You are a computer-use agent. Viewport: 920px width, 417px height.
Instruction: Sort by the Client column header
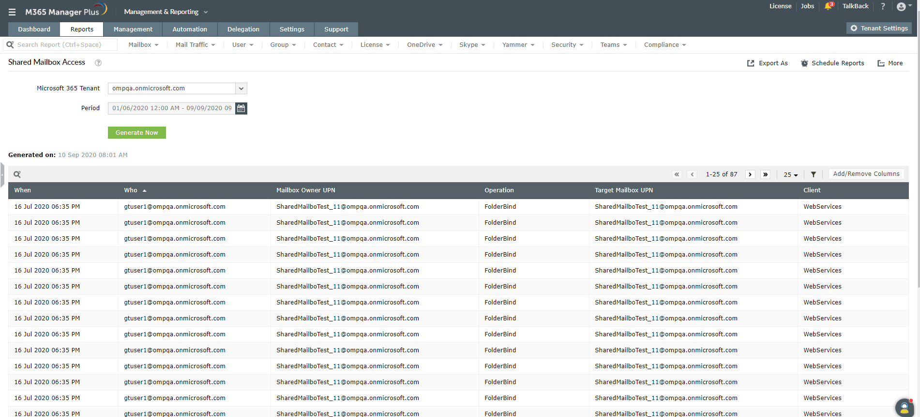click(812, 190)
